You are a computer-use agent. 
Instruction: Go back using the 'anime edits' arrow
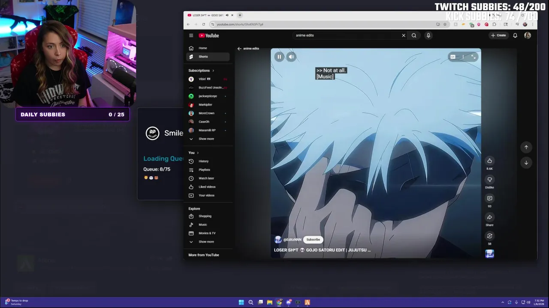click(x=239, y=48)
